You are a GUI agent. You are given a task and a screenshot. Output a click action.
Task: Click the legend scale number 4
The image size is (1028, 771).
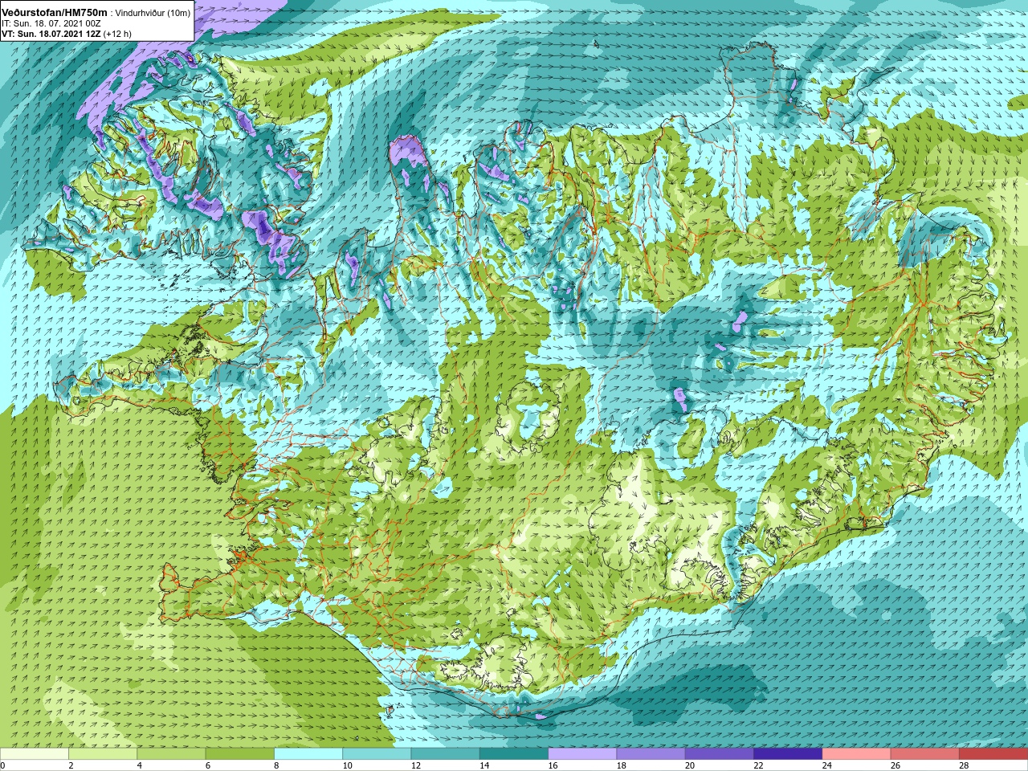coord(139,765)
